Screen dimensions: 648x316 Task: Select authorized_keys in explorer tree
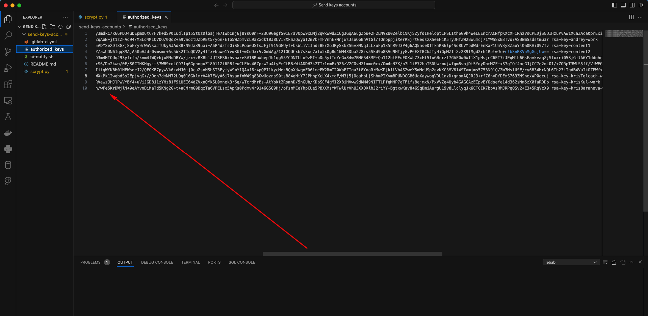click(x=45, y=49)
